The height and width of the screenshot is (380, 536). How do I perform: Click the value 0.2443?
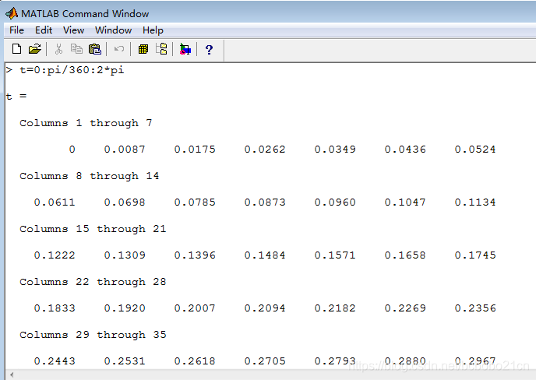(x=55, y=361)
